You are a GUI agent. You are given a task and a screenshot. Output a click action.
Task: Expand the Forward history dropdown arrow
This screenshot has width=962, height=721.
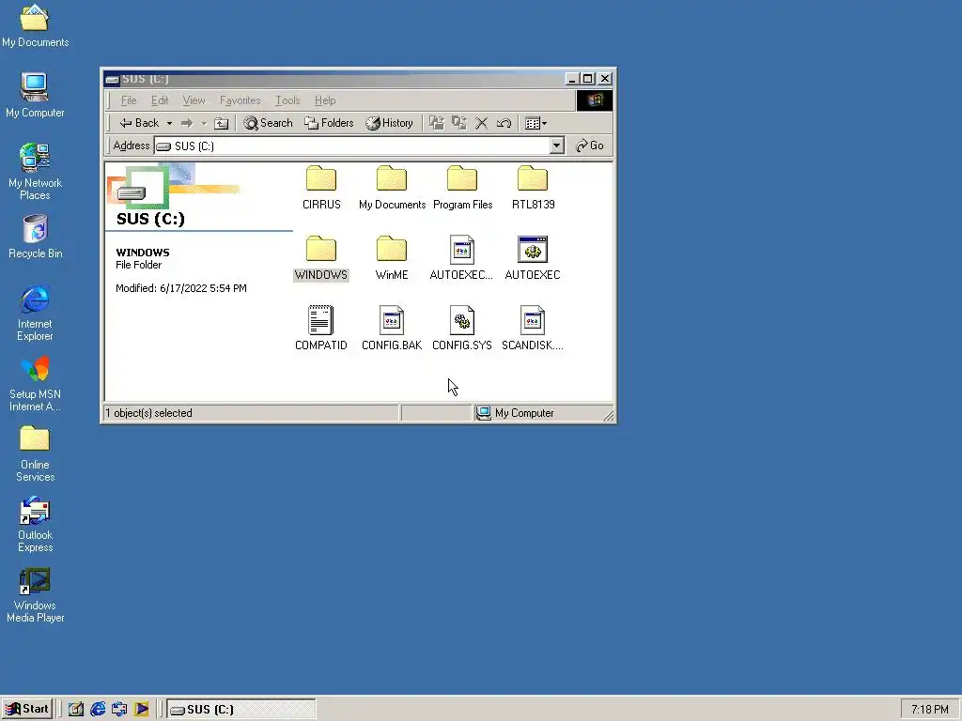204,123
